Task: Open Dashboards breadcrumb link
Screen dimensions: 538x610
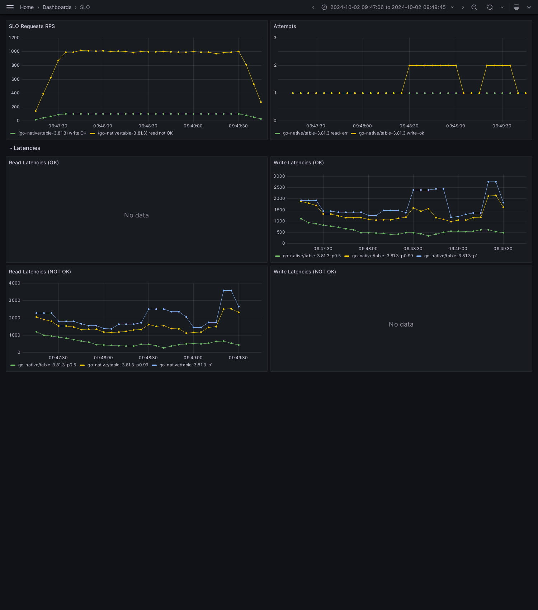Action: coord(57,7)
